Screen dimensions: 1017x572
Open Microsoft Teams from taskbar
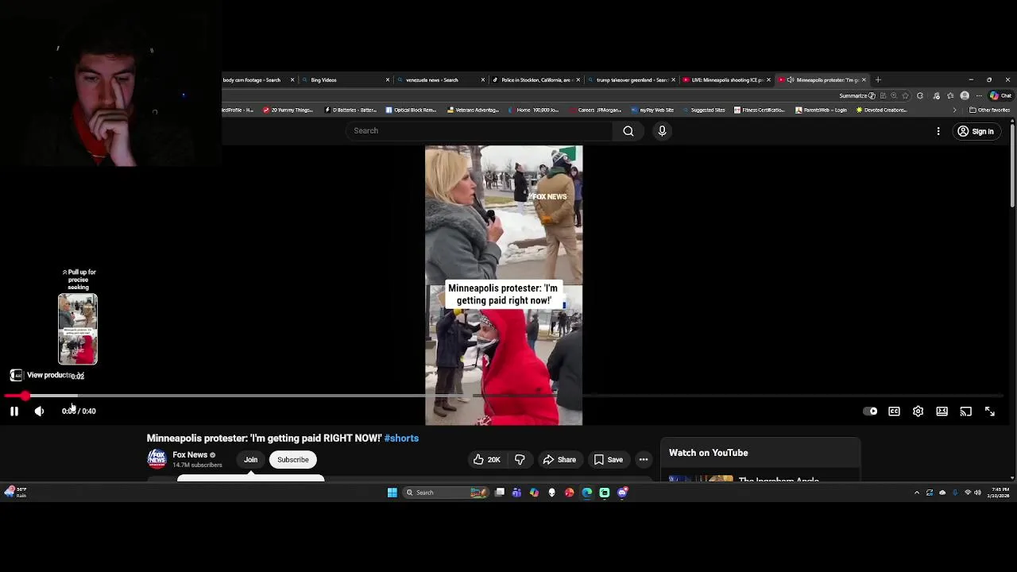516,493
